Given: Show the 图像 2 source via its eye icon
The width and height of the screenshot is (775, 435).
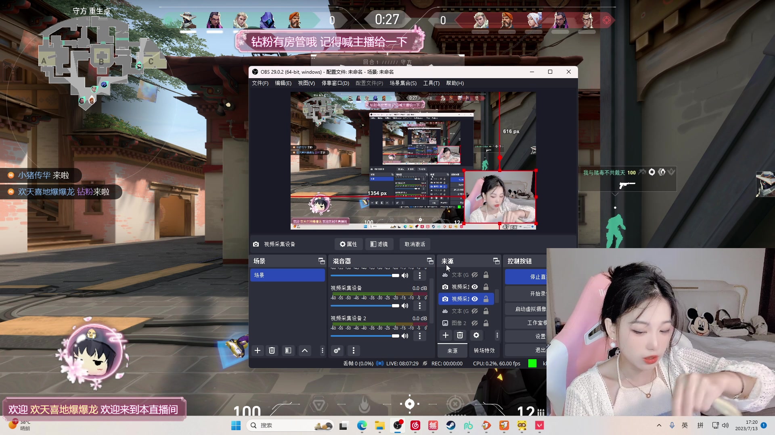Looking at the screenshot, I should [475, 323].
